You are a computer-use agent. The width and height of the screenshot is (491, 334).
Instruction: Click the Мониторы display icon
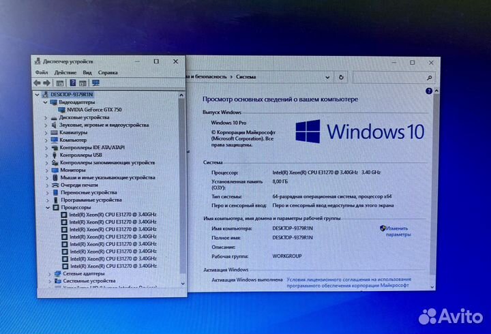[55, 170]
